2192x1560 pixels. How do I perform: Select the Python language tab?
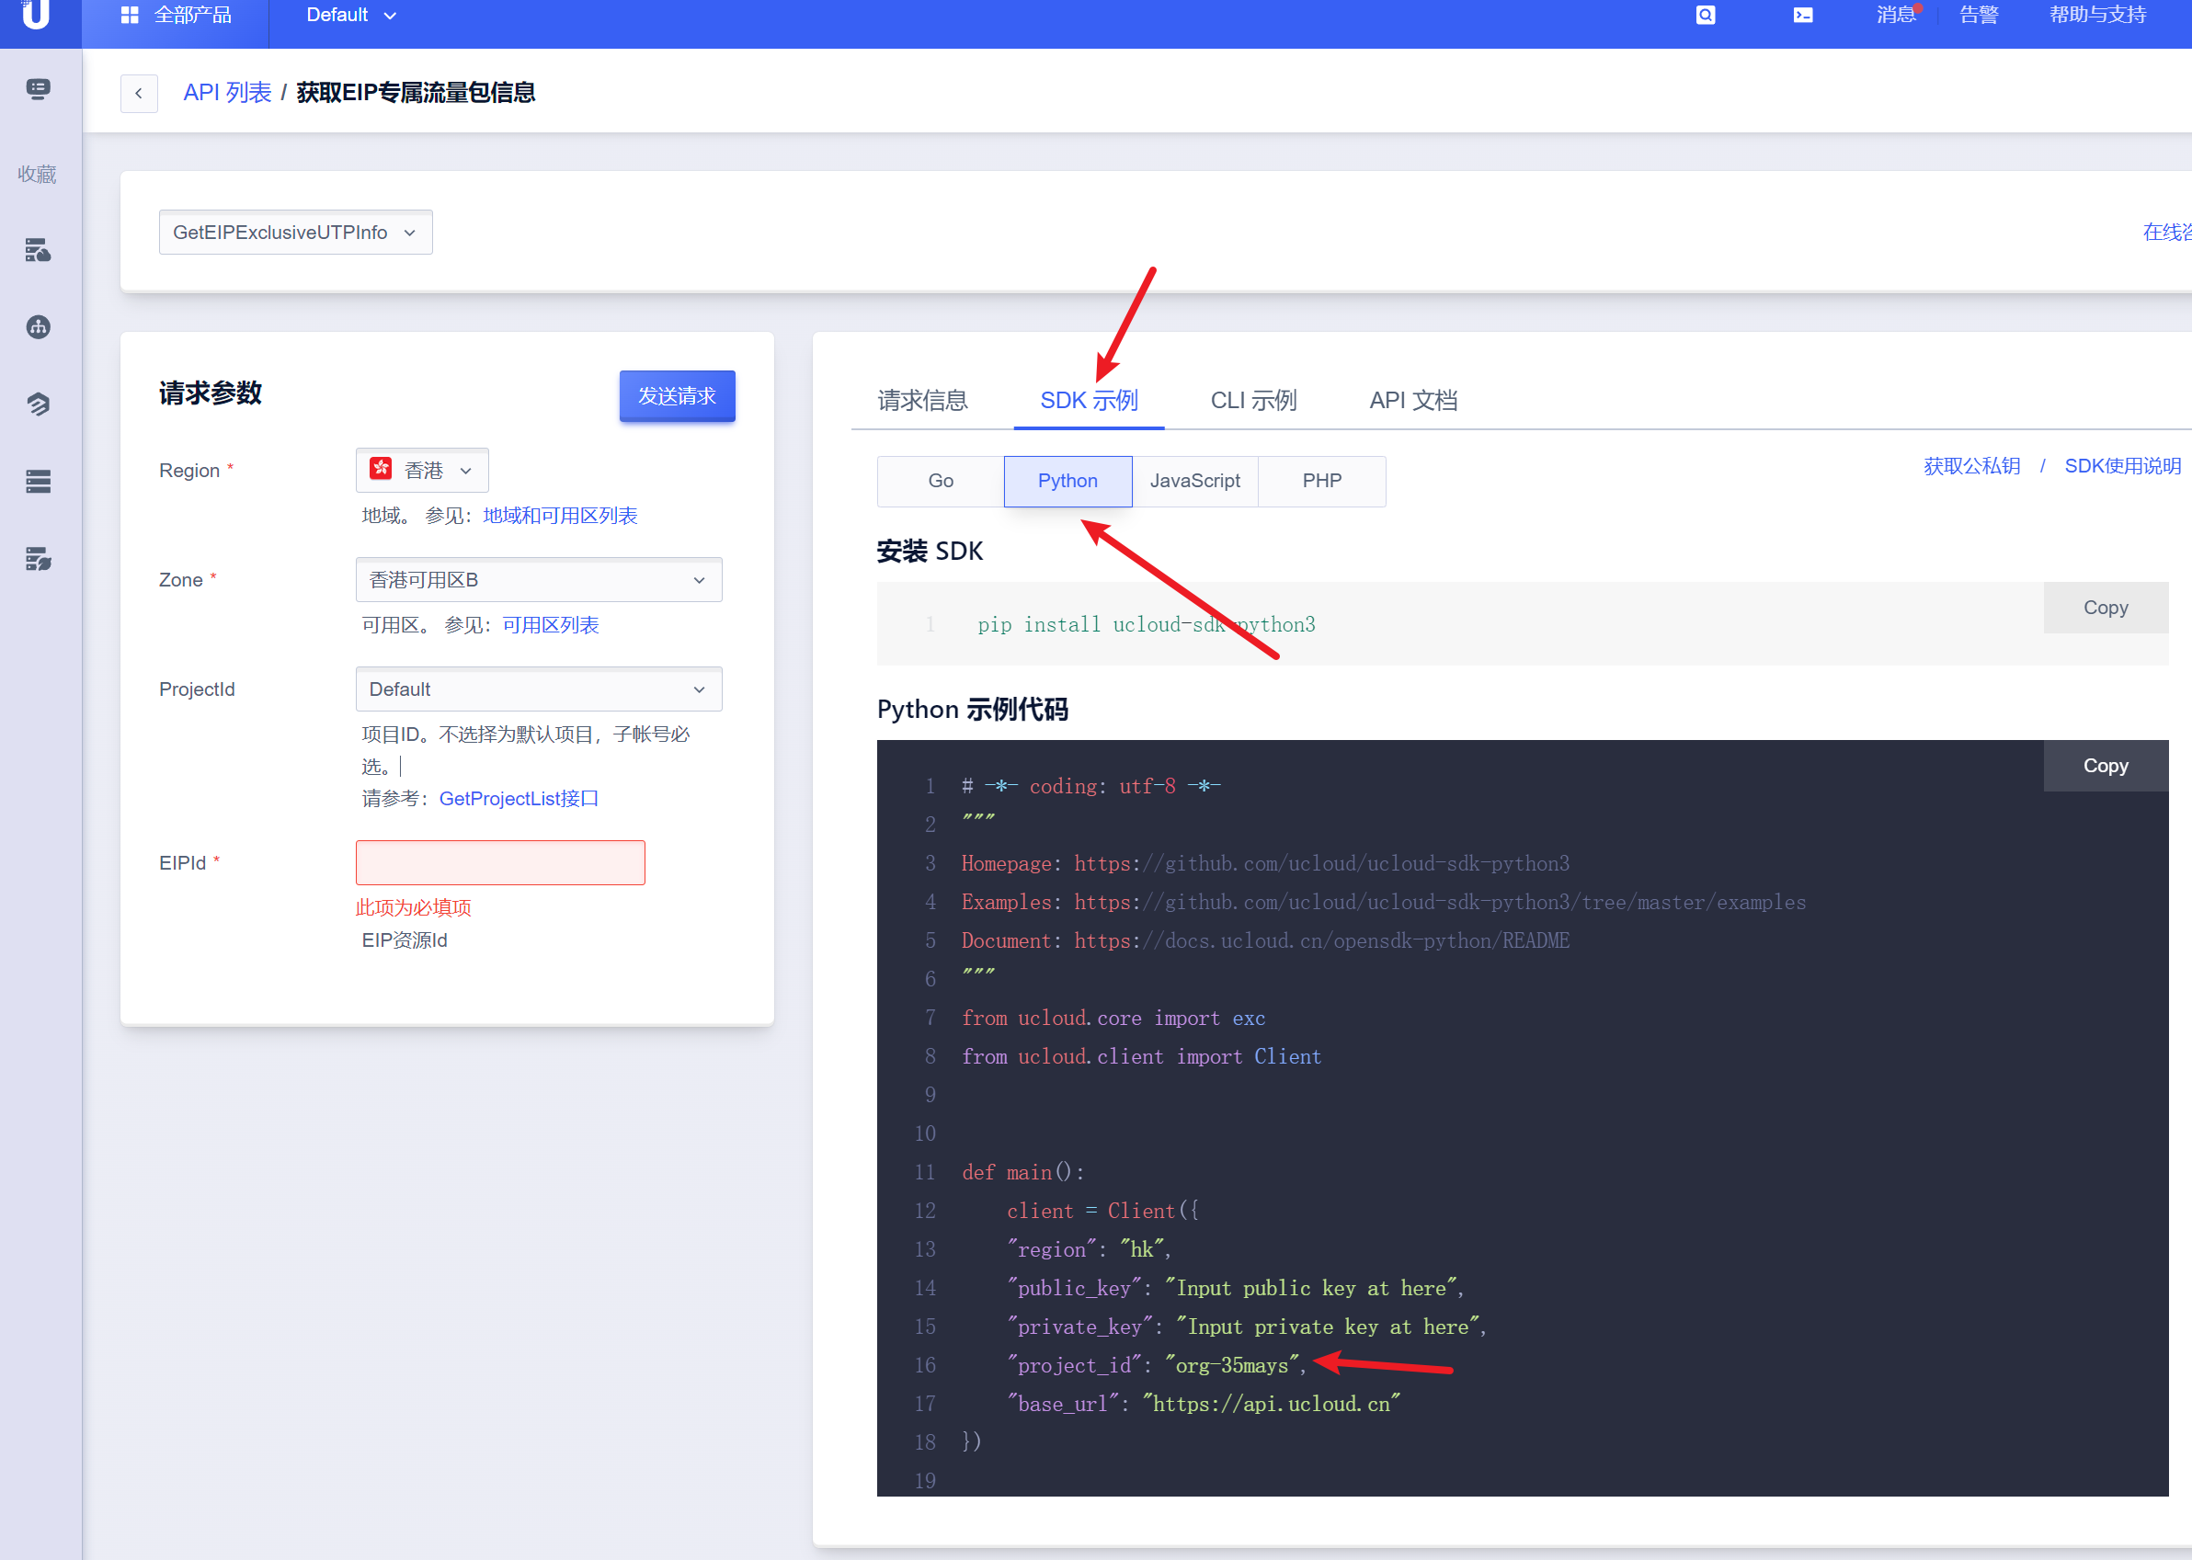(x=1068, y=482)
